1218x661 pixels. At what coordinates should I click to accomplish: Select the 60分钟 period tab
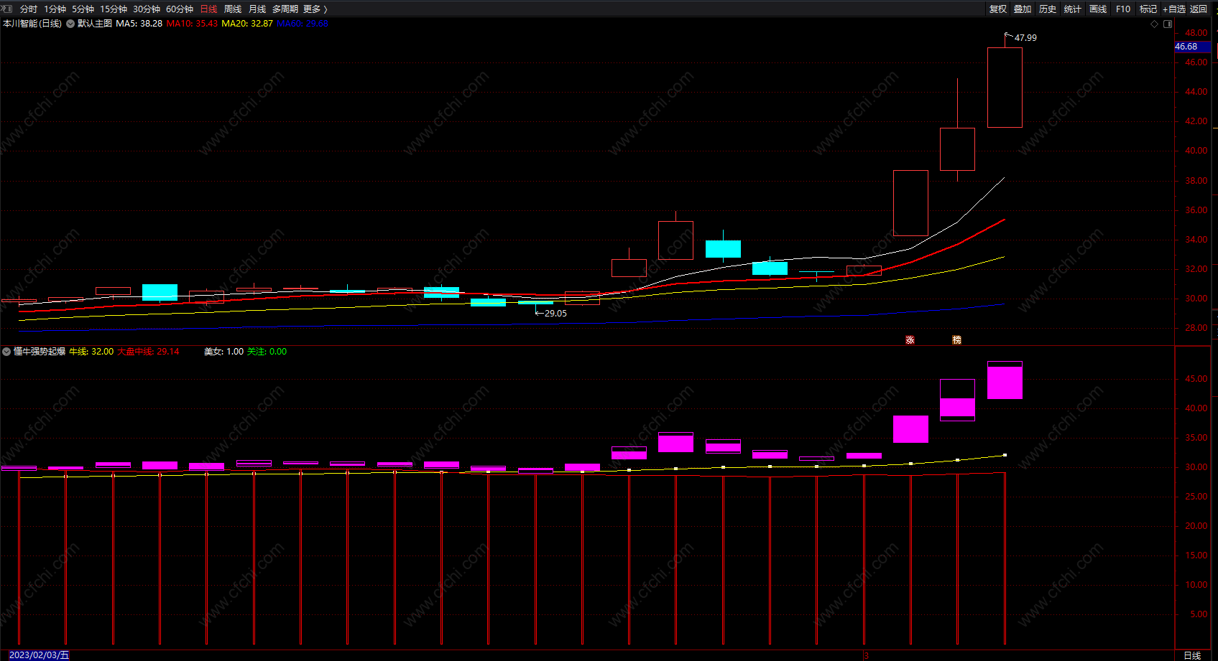coord(180,9)
